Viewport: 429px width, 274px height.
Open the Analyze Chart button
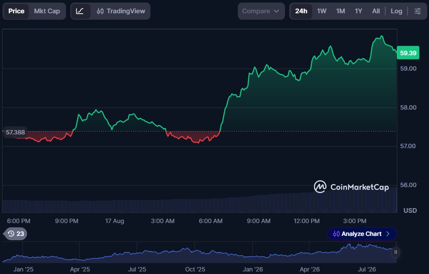(x=362, y=234)
